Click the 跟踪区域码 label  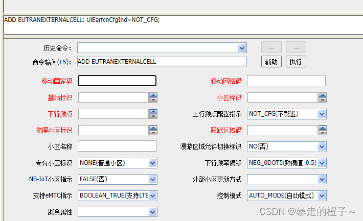226,130
